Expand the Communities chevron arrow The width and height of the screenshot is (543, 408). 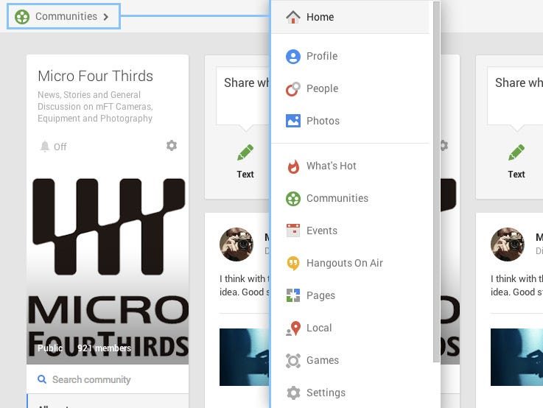click(x=106, y=17)
